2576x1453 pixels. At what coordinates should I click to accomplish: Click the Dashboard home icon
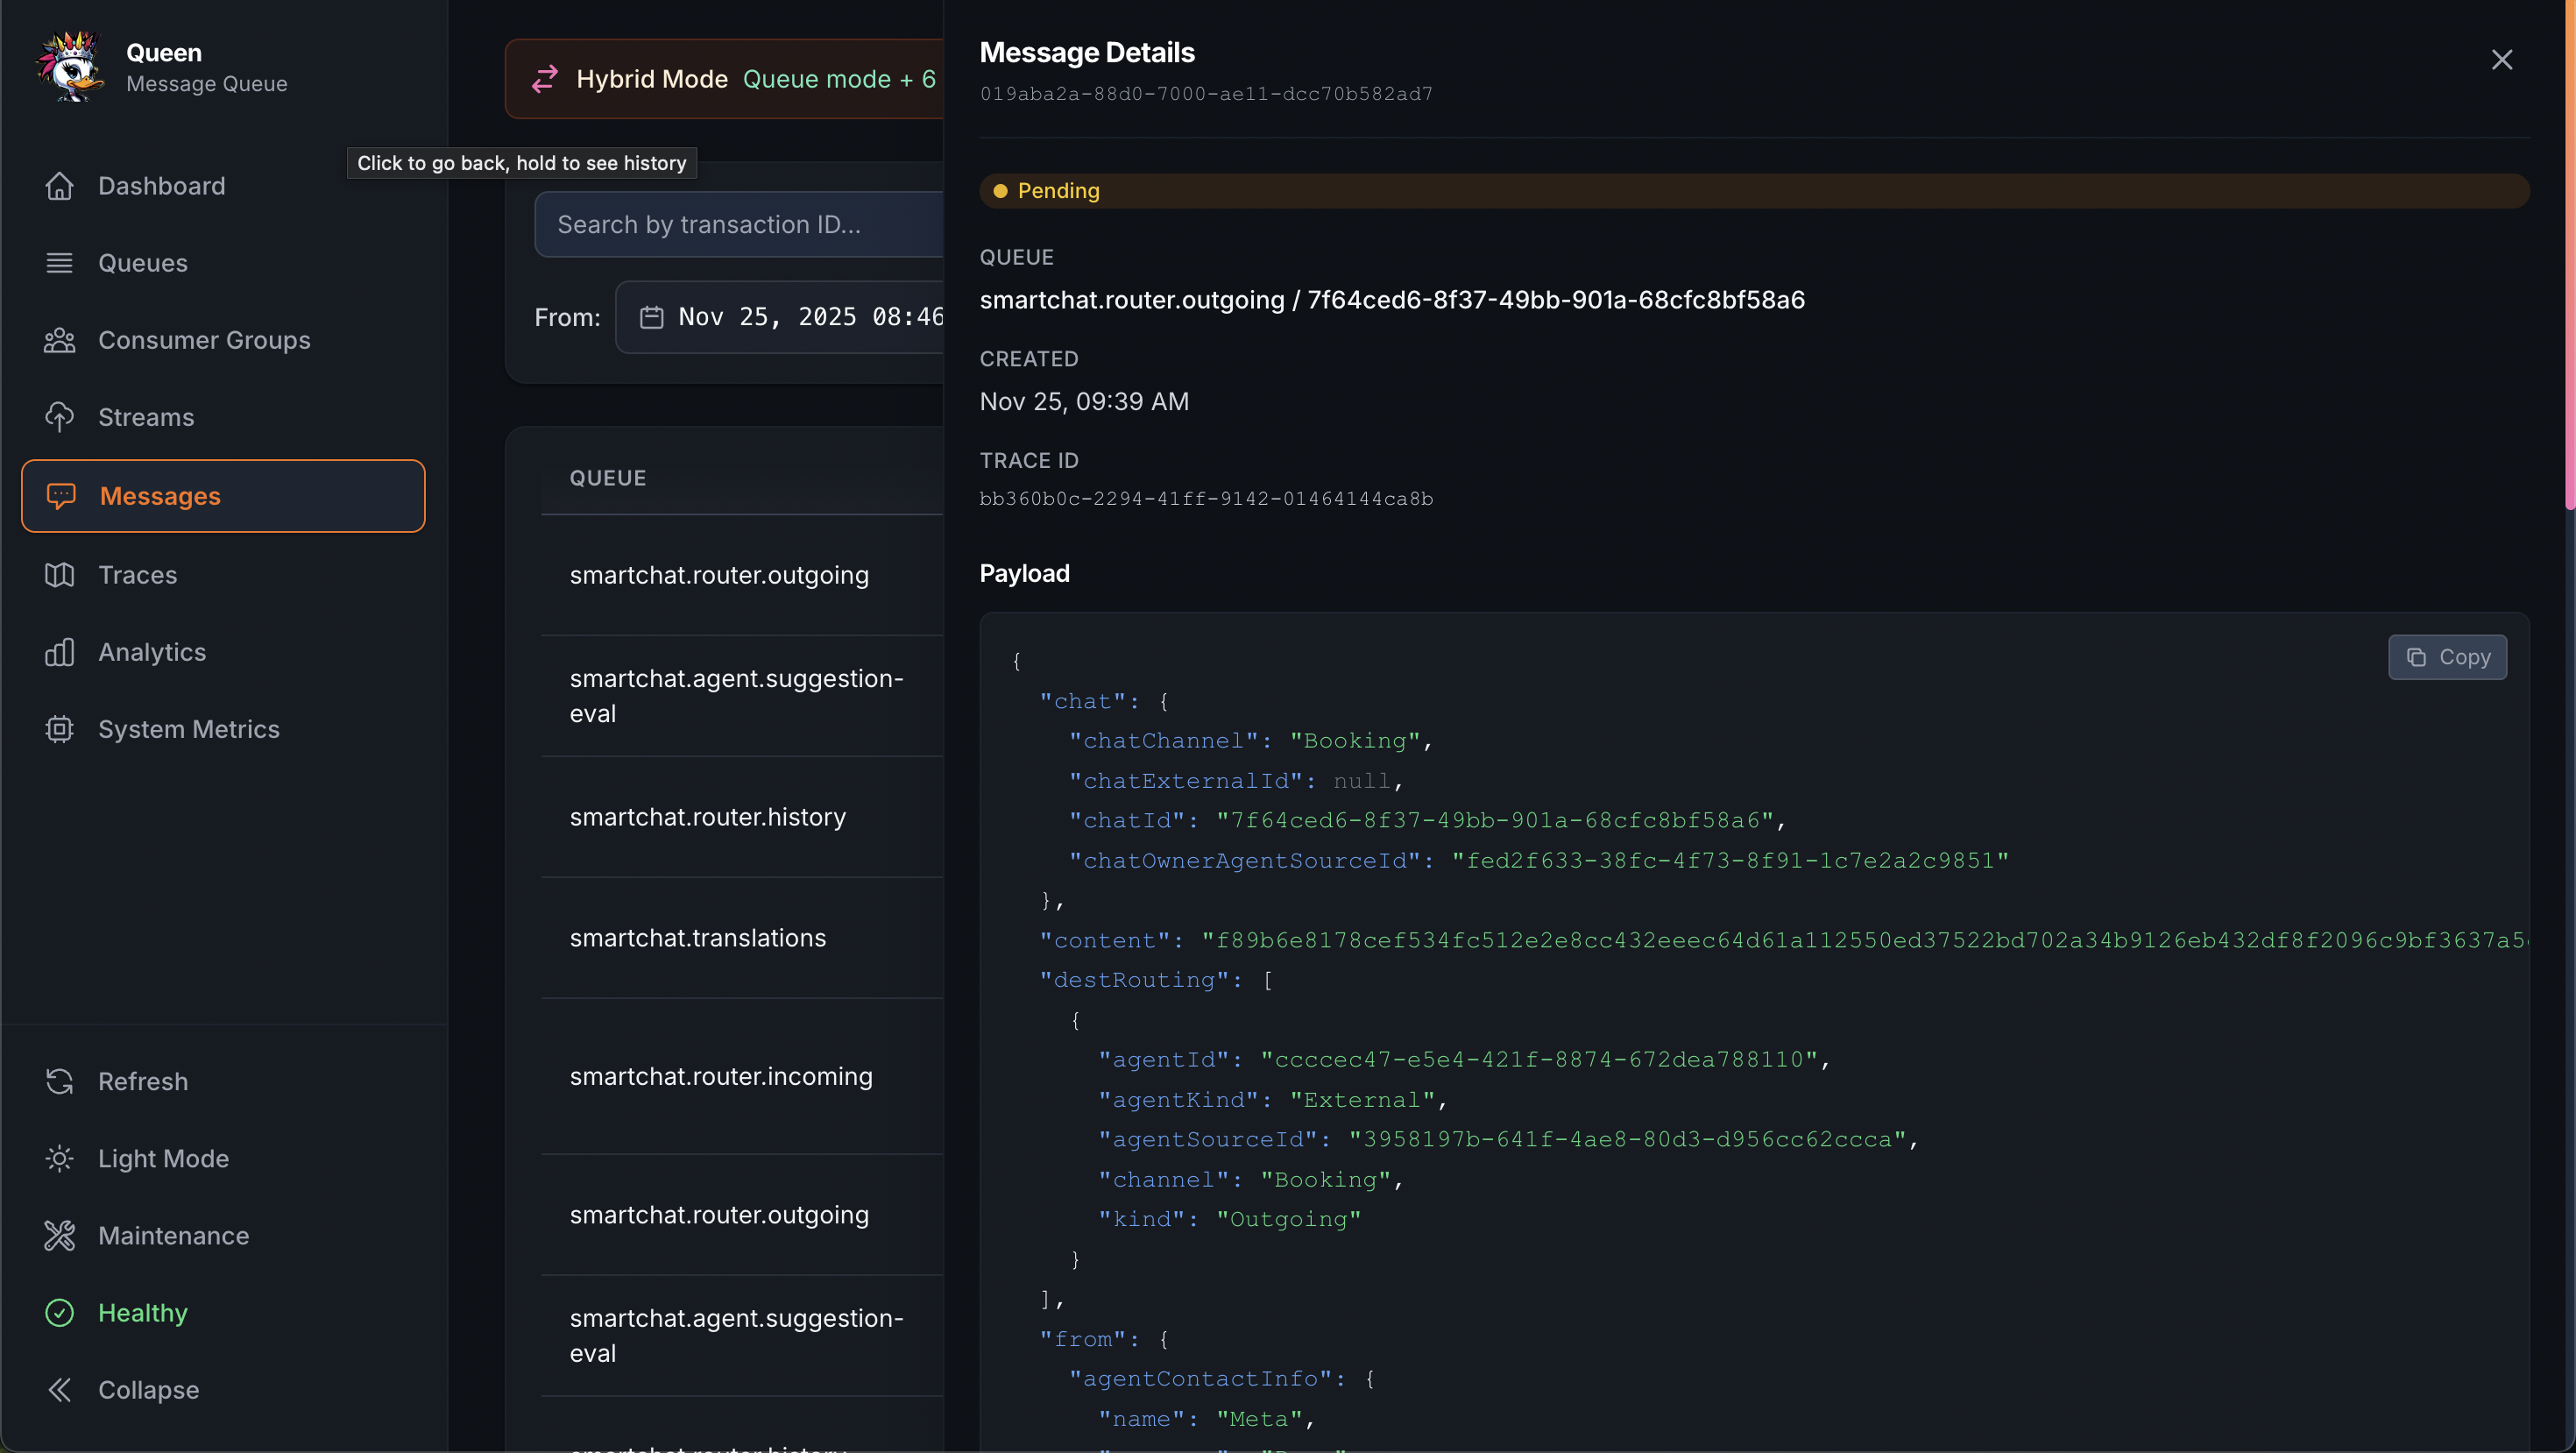click(x=59, y=186)
